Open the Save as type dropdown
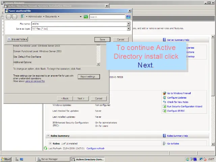 click(128, 28)
